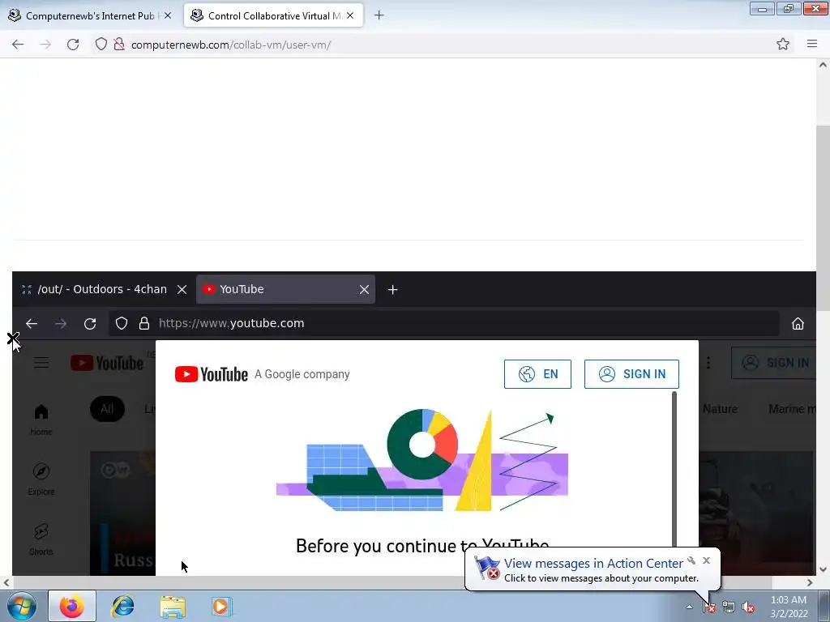Change language with EN button

tap(537, 374)
